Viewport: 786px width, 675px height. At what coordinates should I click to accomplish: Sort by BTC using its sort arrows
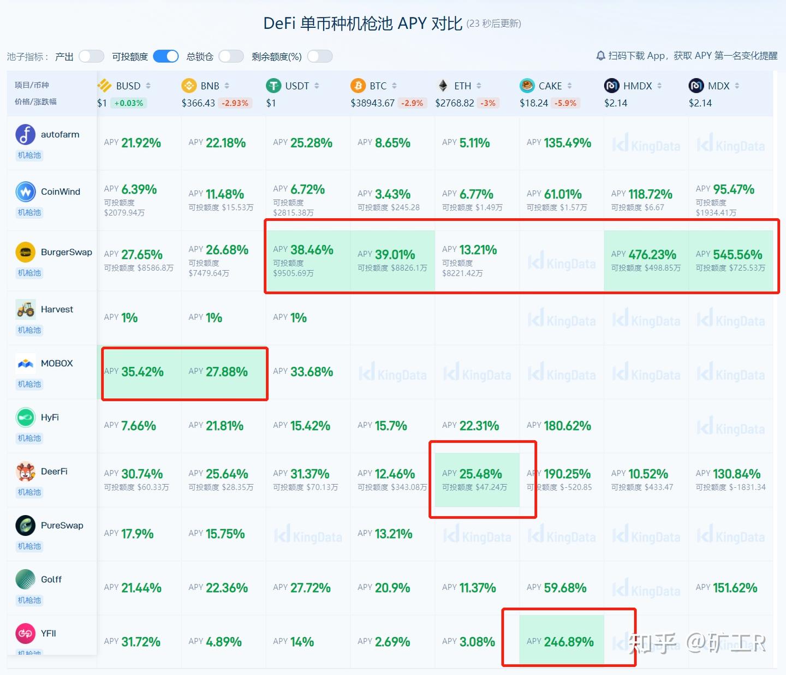click(x=394, y=86)
